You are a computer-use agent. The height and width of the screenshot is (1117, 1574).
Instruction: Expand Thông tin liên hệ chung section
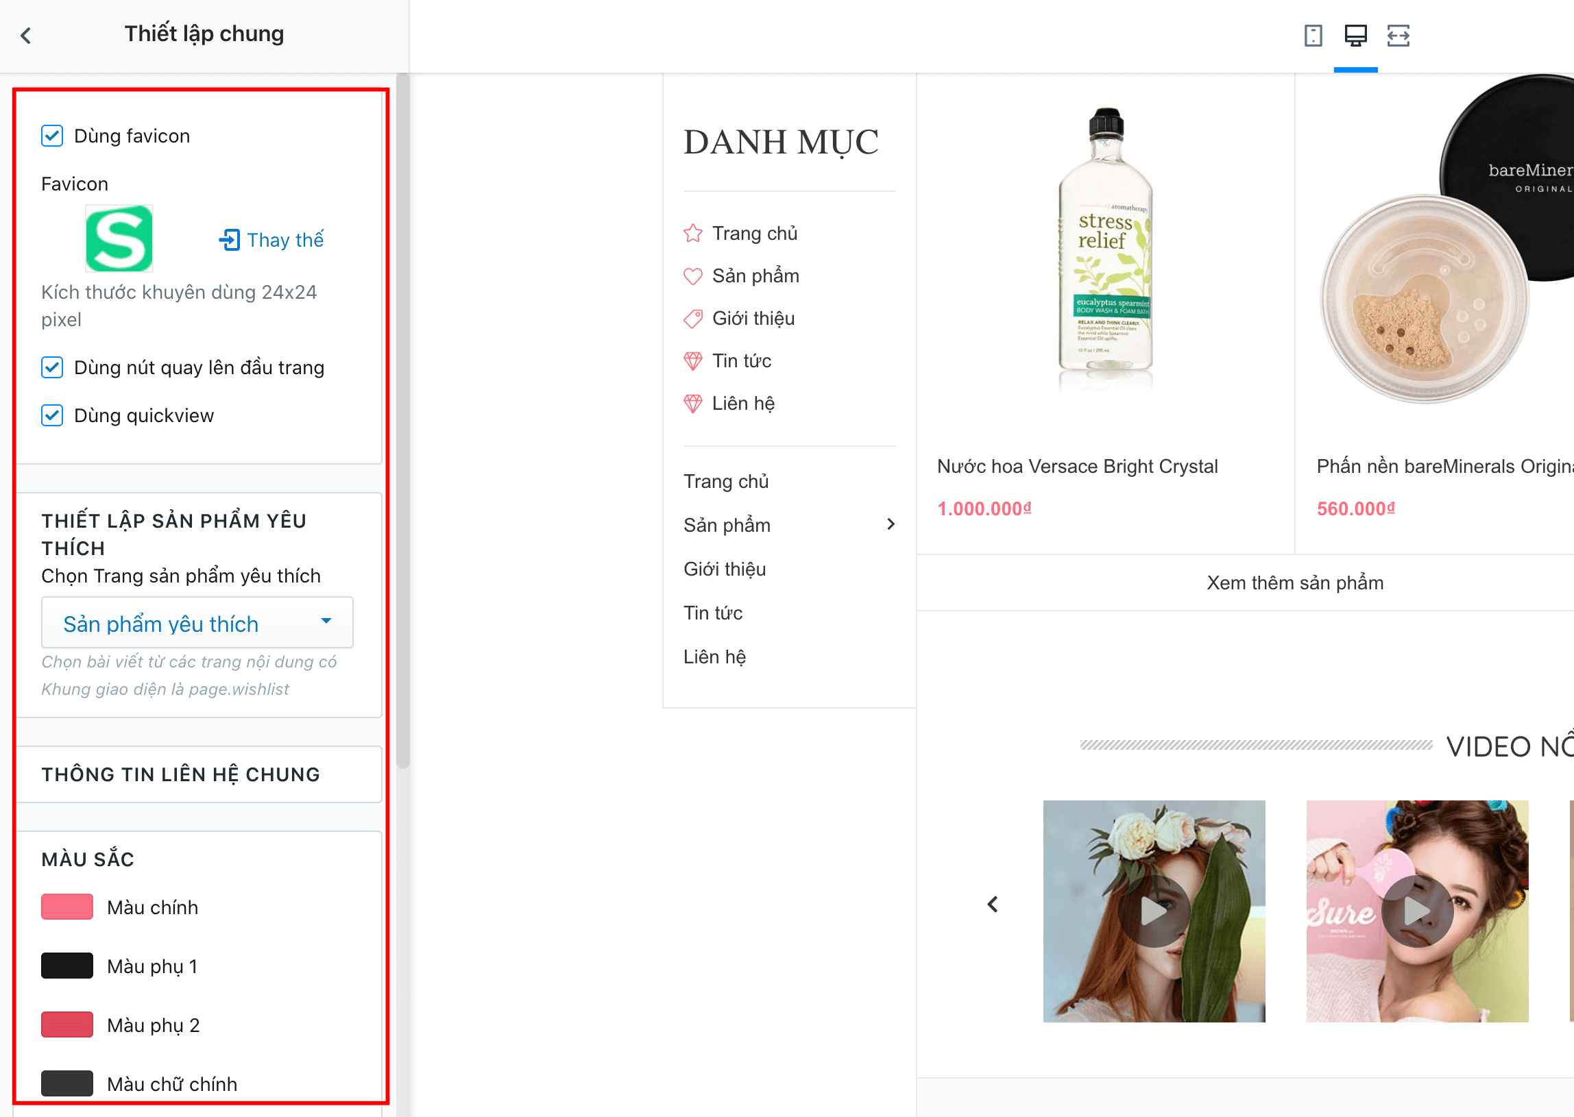pos(199,775)
